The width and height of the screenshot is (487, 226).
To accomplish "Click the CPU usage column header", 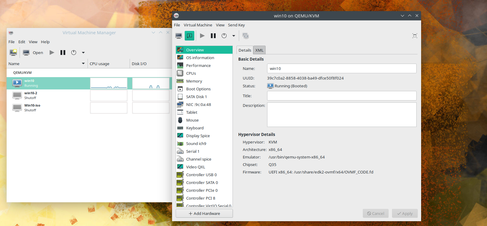I will click(109, 64).
